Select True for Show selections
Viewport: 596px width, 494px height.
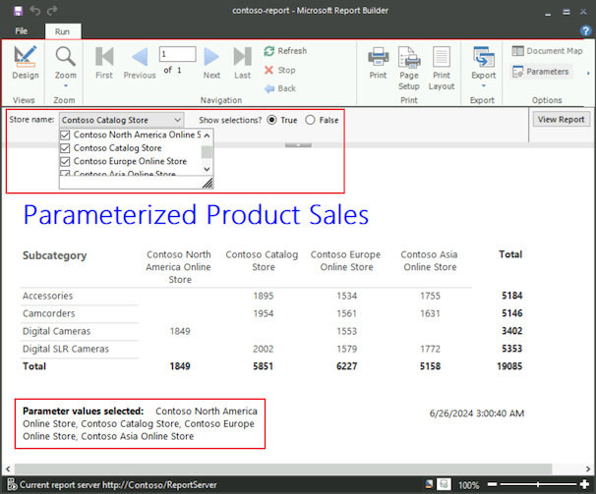click(270, 119)
